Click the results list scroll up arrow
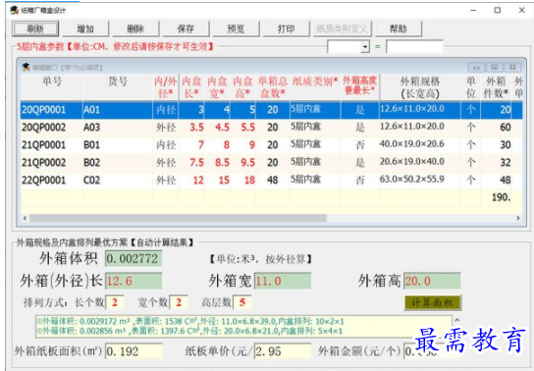This screenshot has height=371, width=534. coord(456,320)
